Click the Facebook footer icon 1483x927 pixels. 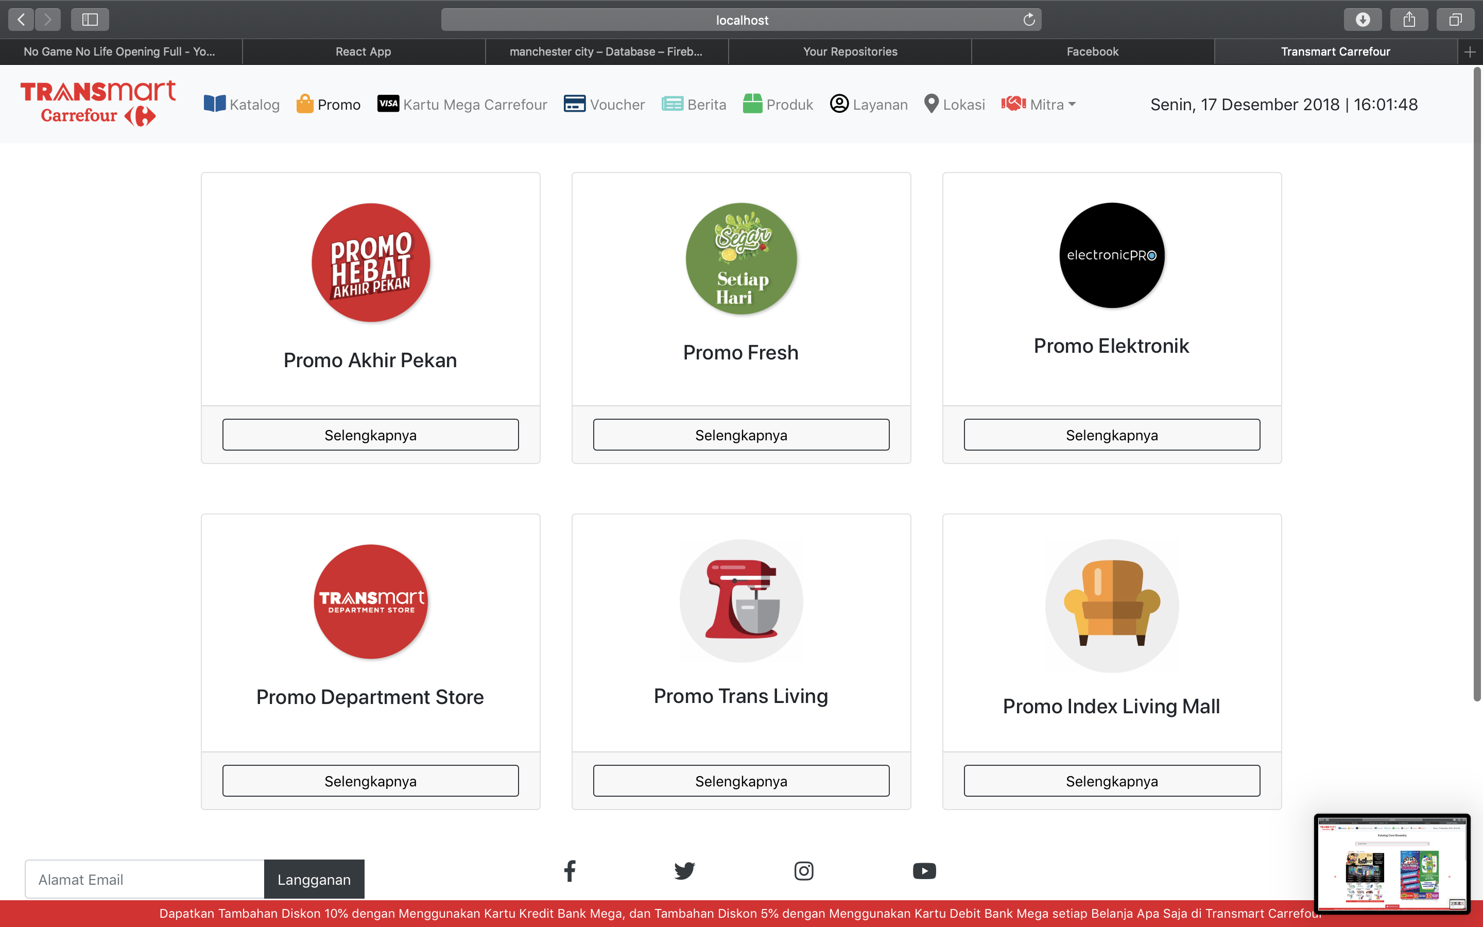[570, 870]
